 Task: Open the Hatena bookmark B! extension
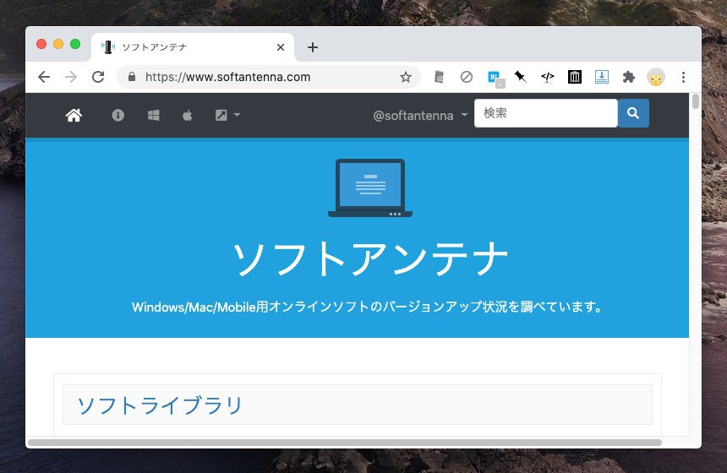pyautogui.click(x=495, y=78)
